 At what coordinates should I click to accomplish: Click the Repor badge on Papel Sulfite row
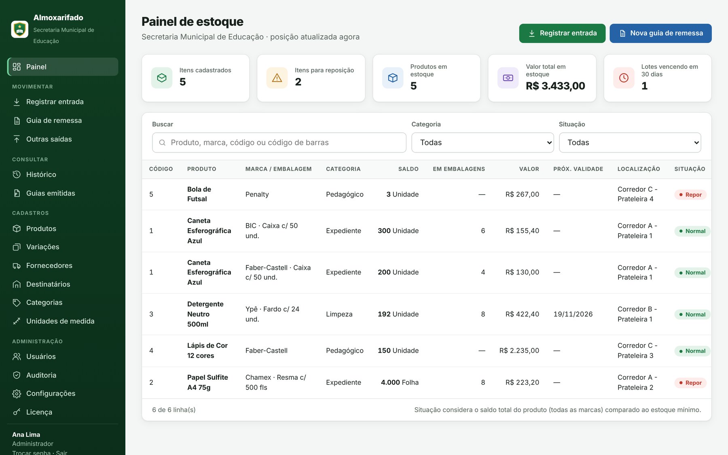coord(690,383)
